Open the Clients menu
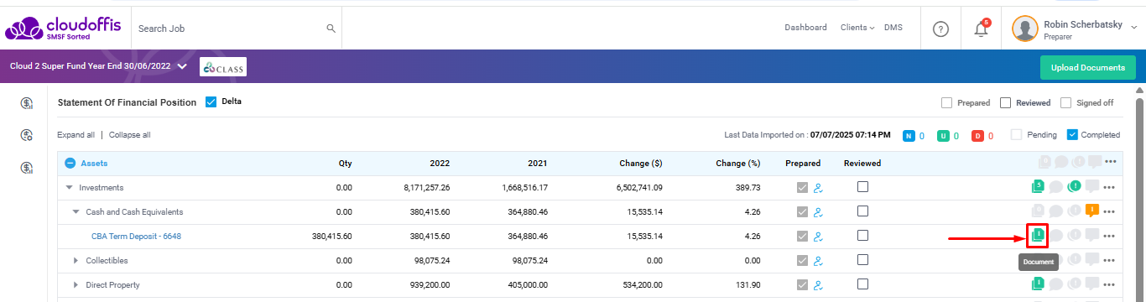The image size is (1146, 302). point(857,28)
